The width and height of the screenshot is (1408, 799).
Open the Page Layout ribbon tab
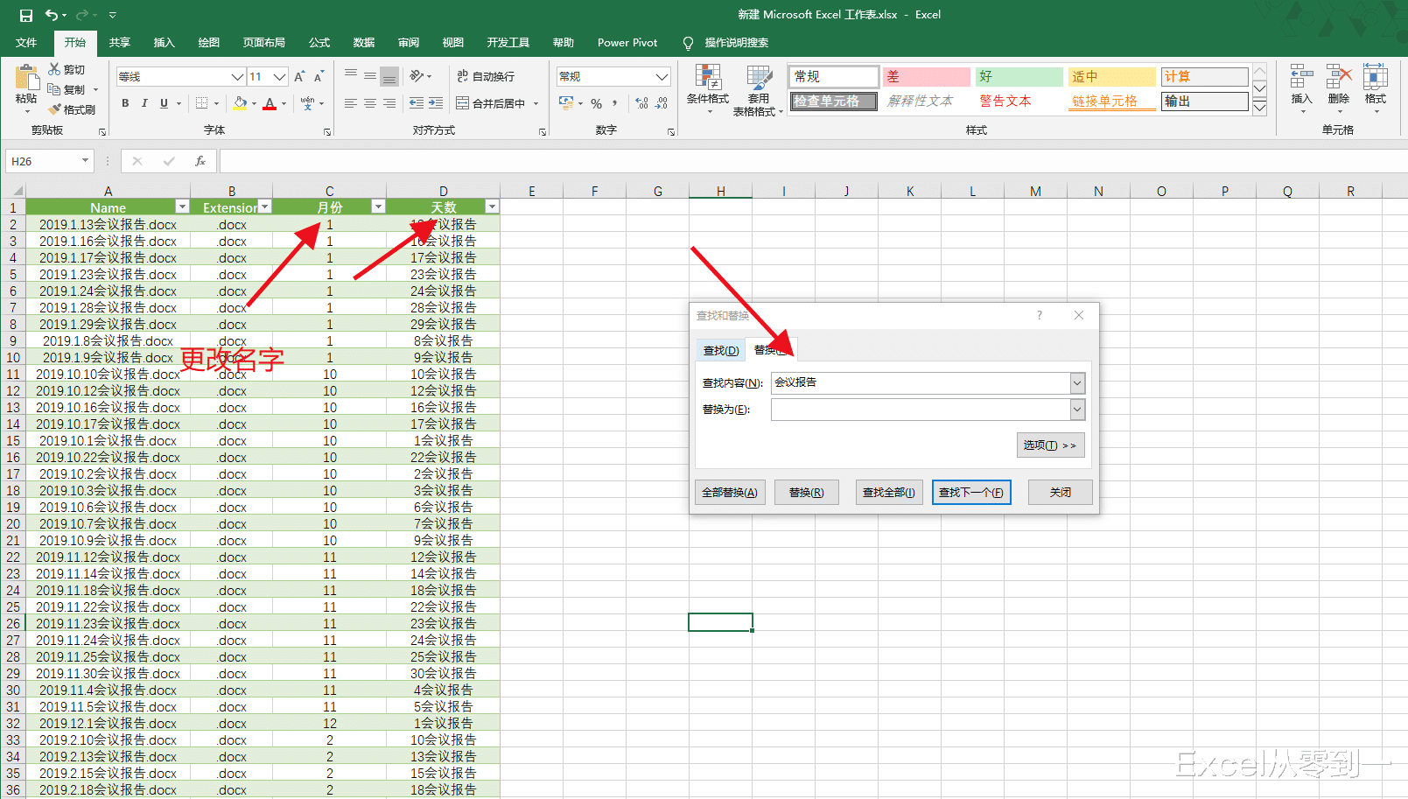263,42
